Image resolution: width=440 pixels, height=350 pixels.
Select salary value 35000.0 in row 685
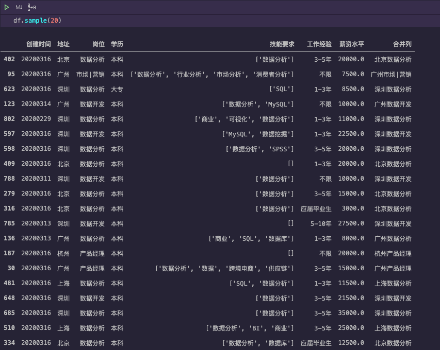click(351, 313)
